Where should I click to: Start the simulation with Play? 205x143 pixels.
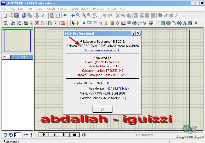click(x=44, y=135)
